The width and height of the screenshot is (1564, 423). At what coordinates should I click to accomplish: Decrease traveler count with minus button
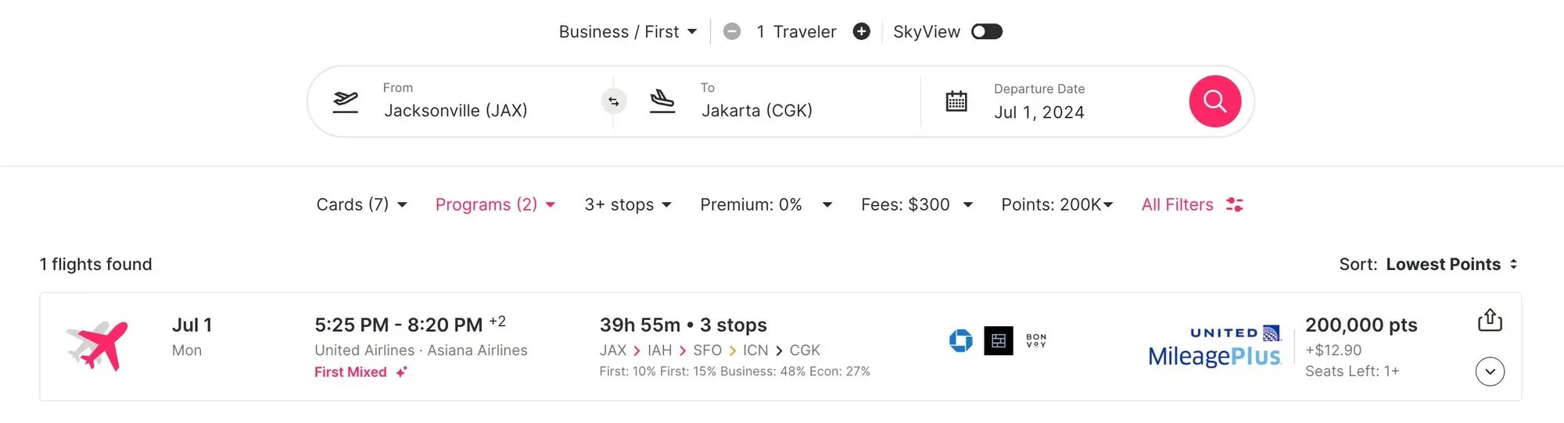point(732,31)
